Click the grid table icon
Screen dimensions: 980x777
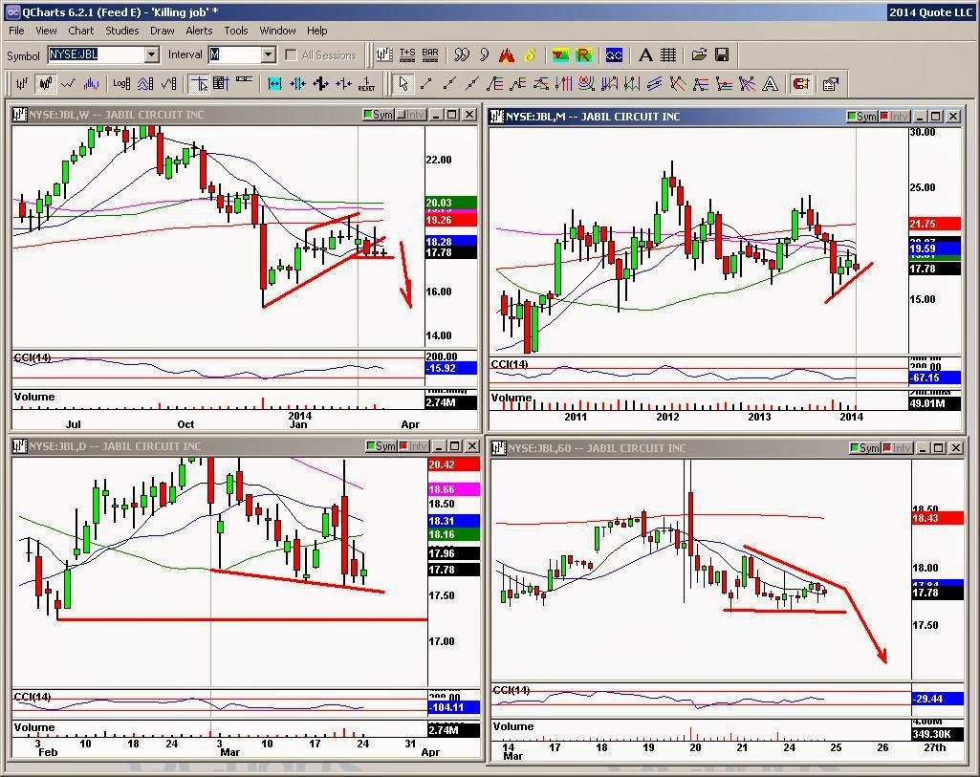pyautogui.click(x=668, y=55)
